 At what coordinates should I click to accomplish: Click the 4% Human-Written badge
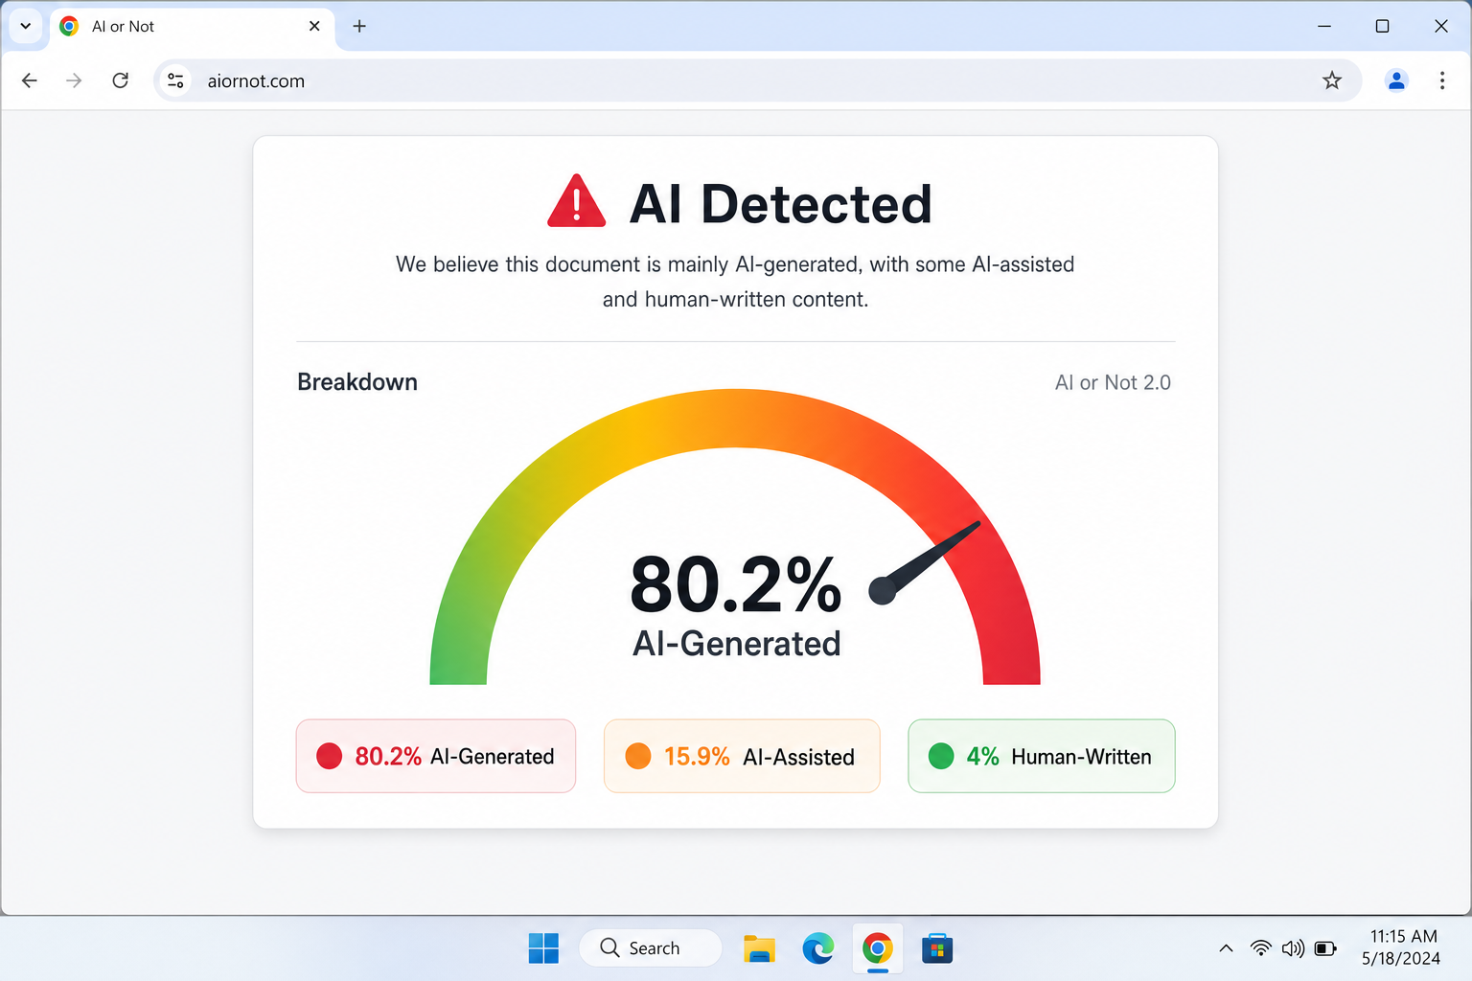tap(1041, 756)
